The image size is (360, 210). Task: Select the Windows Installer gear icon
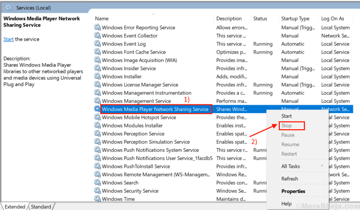(x=97, y=77)
